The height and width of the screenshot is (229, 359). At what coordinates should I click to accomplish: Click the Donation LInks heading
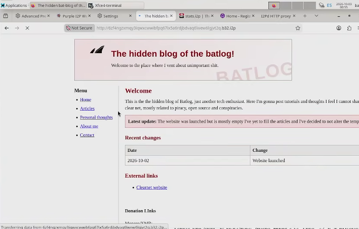click(x=140, y=211)
